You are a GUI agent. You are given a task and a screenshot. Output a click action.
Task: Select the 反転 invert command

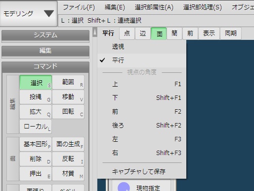pyautogui.click(x=68, y=159)
